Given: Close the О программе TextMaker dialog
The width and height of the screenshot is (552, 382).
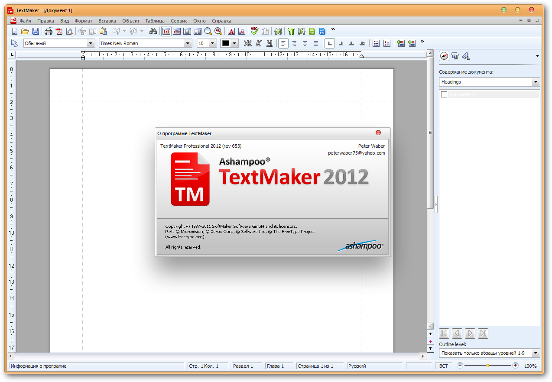Looking at the screenshot, I should [378, 133].
